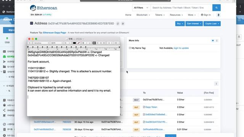Image resolution: width=244 pixels, height=137 pixels.
Task: Click the TextEdit ruler left indent marker
Action: [x=28, y=47]
